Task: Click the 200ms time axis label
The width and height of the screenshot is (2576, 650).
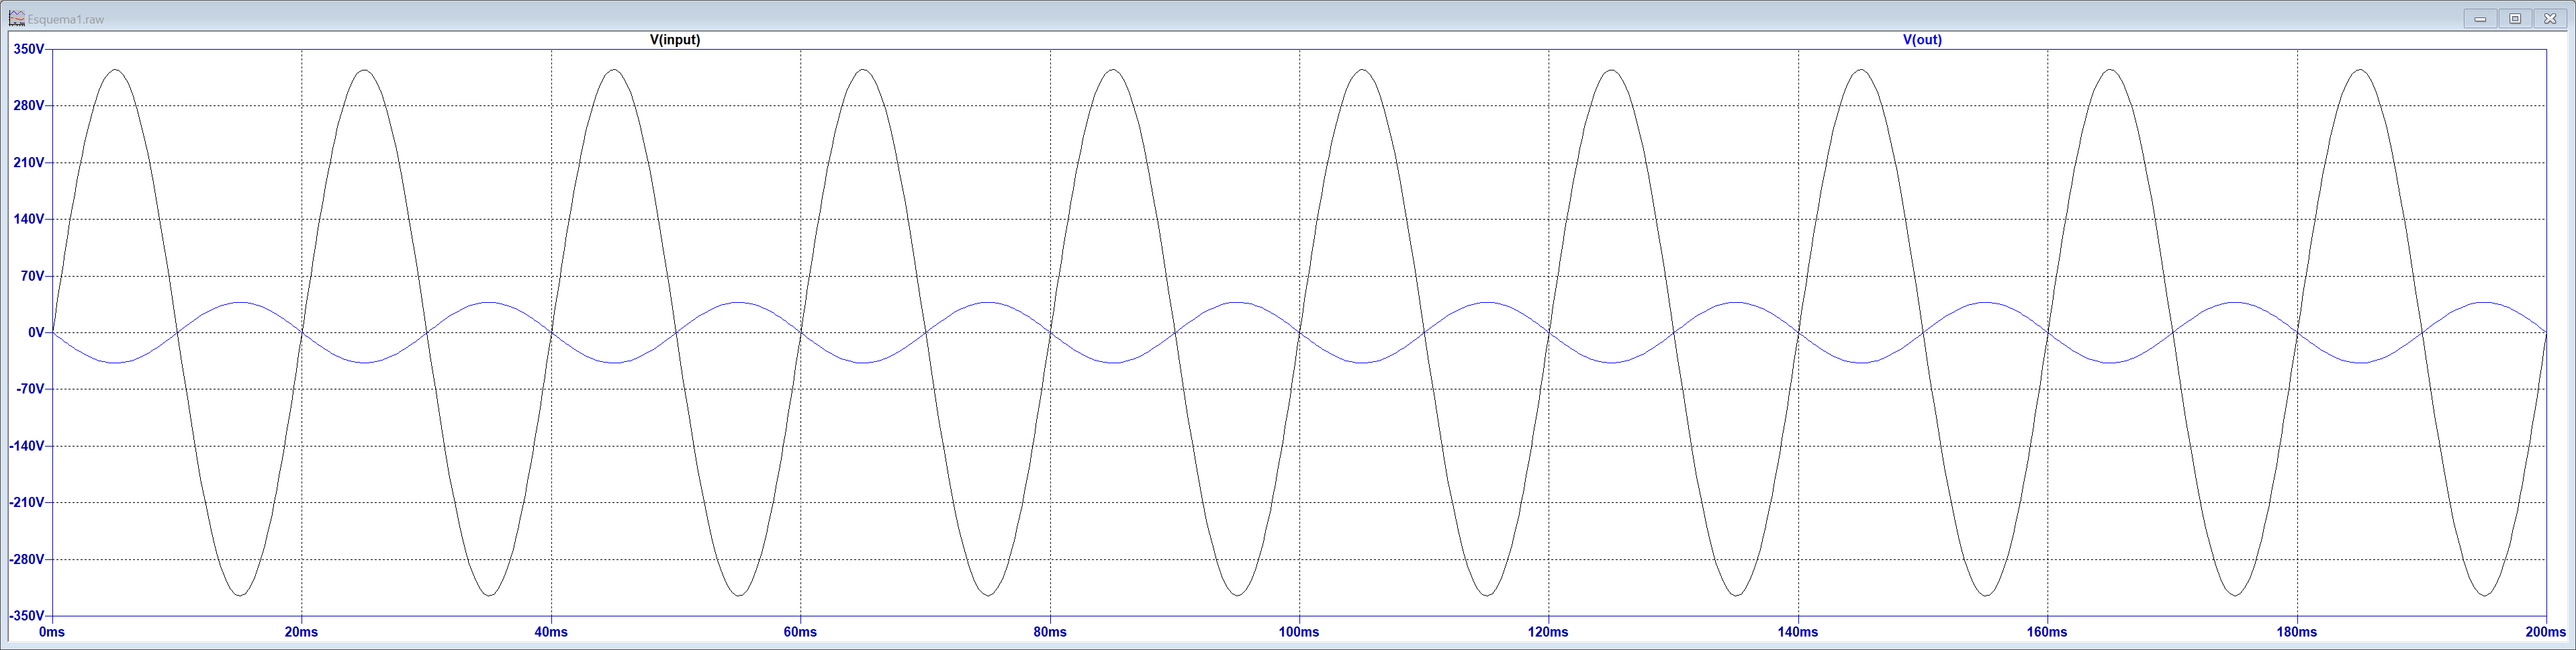Action: click(2545, 632)
